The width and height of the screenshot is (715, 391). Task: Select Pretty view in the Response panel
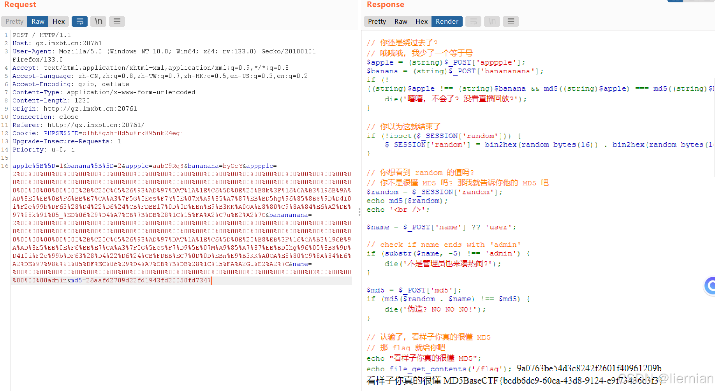376,21
